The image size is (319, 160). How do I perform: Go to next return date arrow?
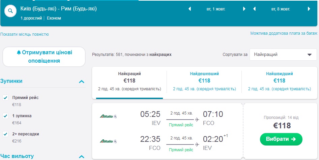tap(309, 9)
